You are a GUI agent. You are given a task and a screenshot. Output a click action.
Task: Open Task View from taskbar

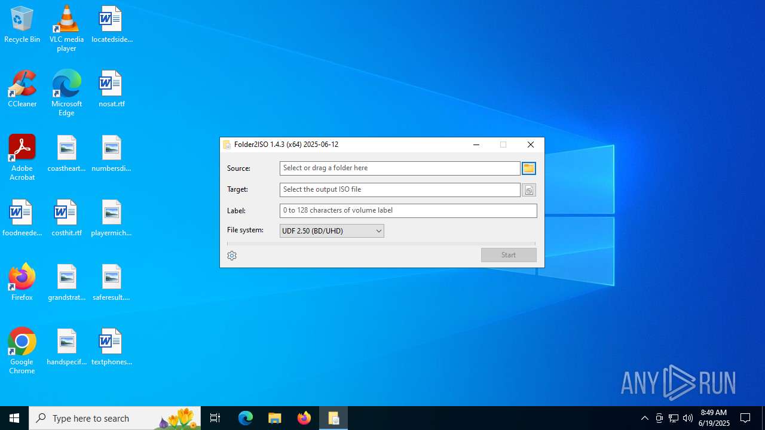pyautogui.click(x=215, y=418)
